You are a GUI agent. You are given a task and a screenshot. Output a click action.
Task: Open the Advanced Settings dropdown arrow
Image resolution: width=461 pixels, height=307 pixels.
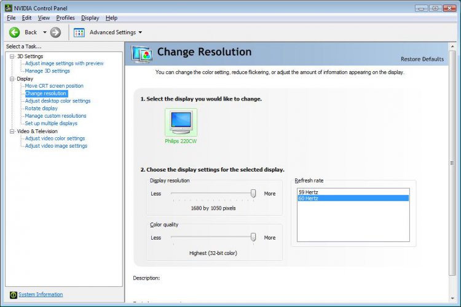click(x=140, y=32)
